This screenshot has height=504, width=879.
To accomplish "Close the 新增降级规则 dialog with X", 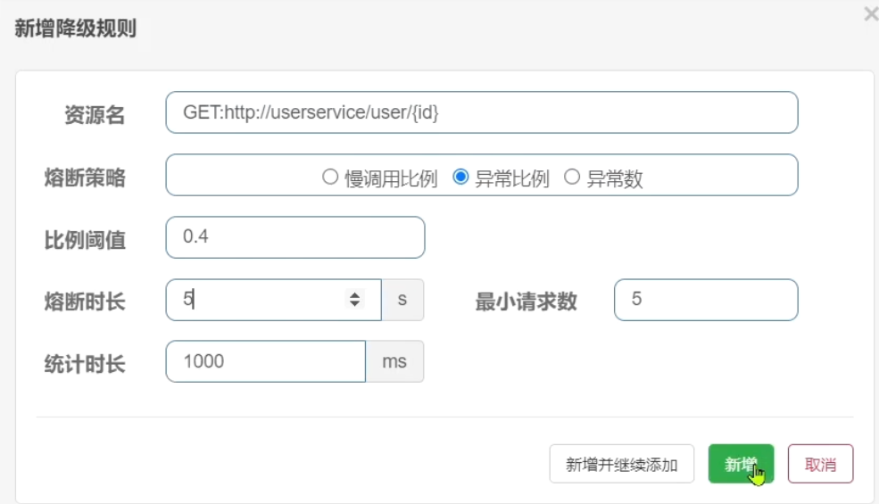I will (871, 14).
